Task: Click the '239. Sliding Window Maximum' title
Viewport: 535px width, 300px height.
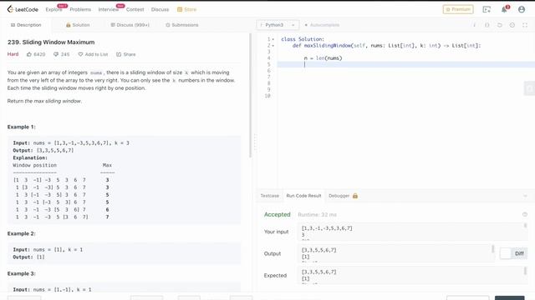Action: [51, 42]
